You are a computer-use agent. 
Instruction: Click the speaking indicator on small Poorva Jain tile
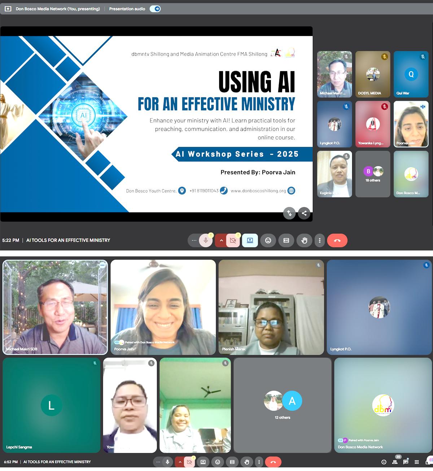[423, 107]
